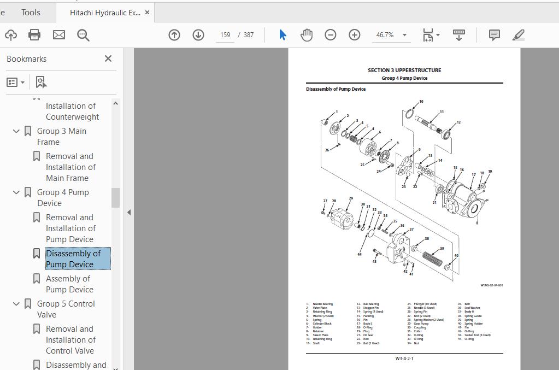This screenshot has height=370, width=559.
Task: Zoom out with the minus icon
Action: tap(331, 35)
